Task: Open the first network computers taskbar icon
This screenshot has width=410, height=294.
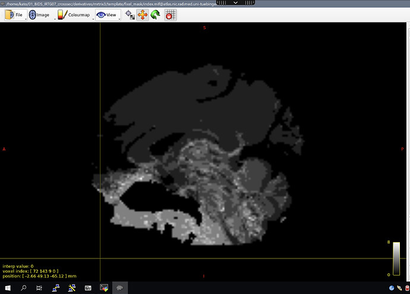Action: pos(56,288)
